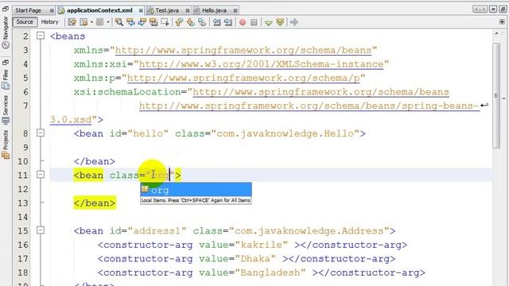Select 'org' autocomplete suggestion
Viewport: 509px width, 286px height.
click(196, 190)
